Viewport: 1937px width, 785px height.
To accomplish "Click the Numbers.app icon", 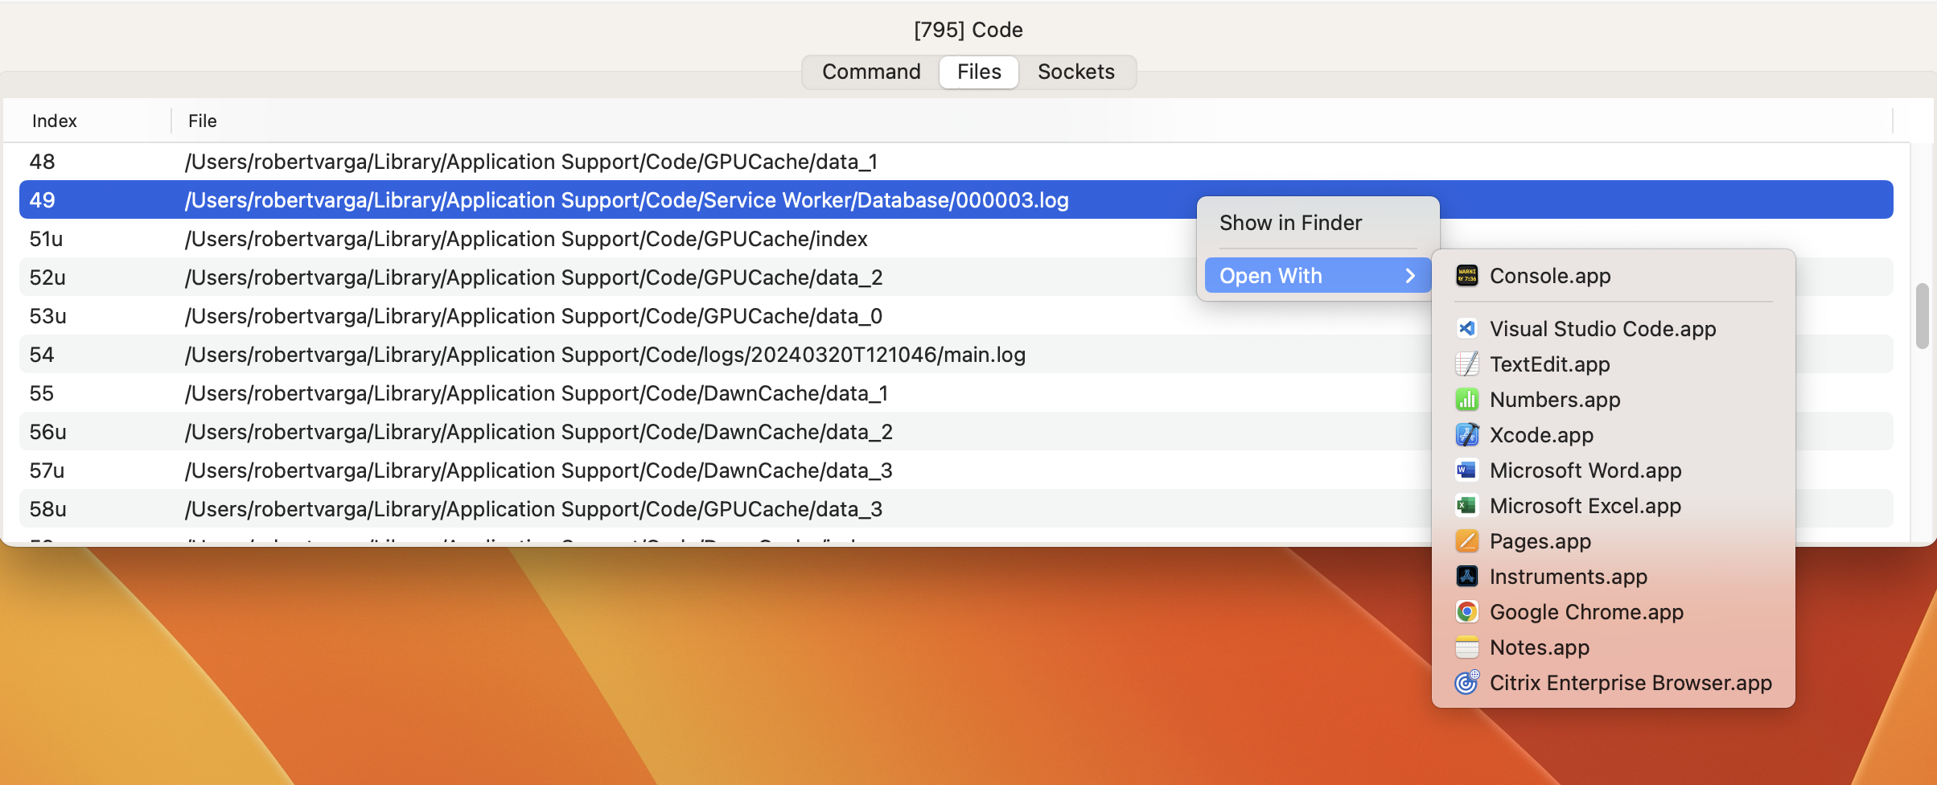I will click(1466, 399).
